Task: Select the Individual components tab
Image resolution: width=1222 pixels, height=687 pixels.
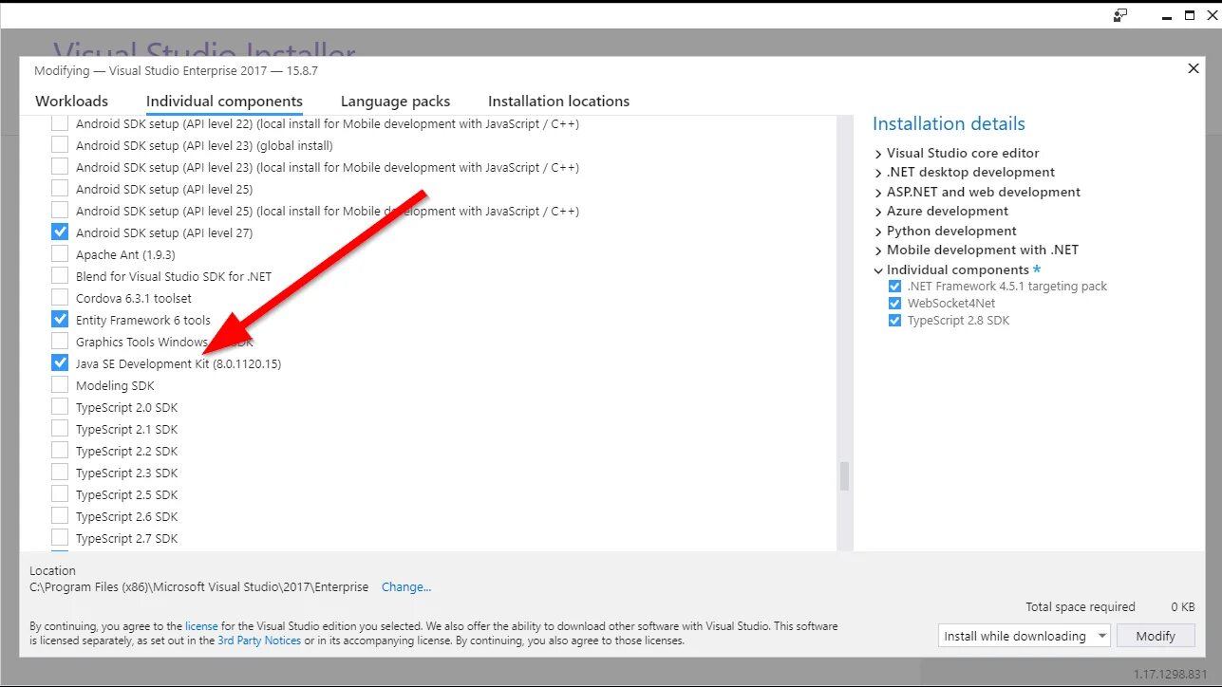Action: click(x=224, y=101)
